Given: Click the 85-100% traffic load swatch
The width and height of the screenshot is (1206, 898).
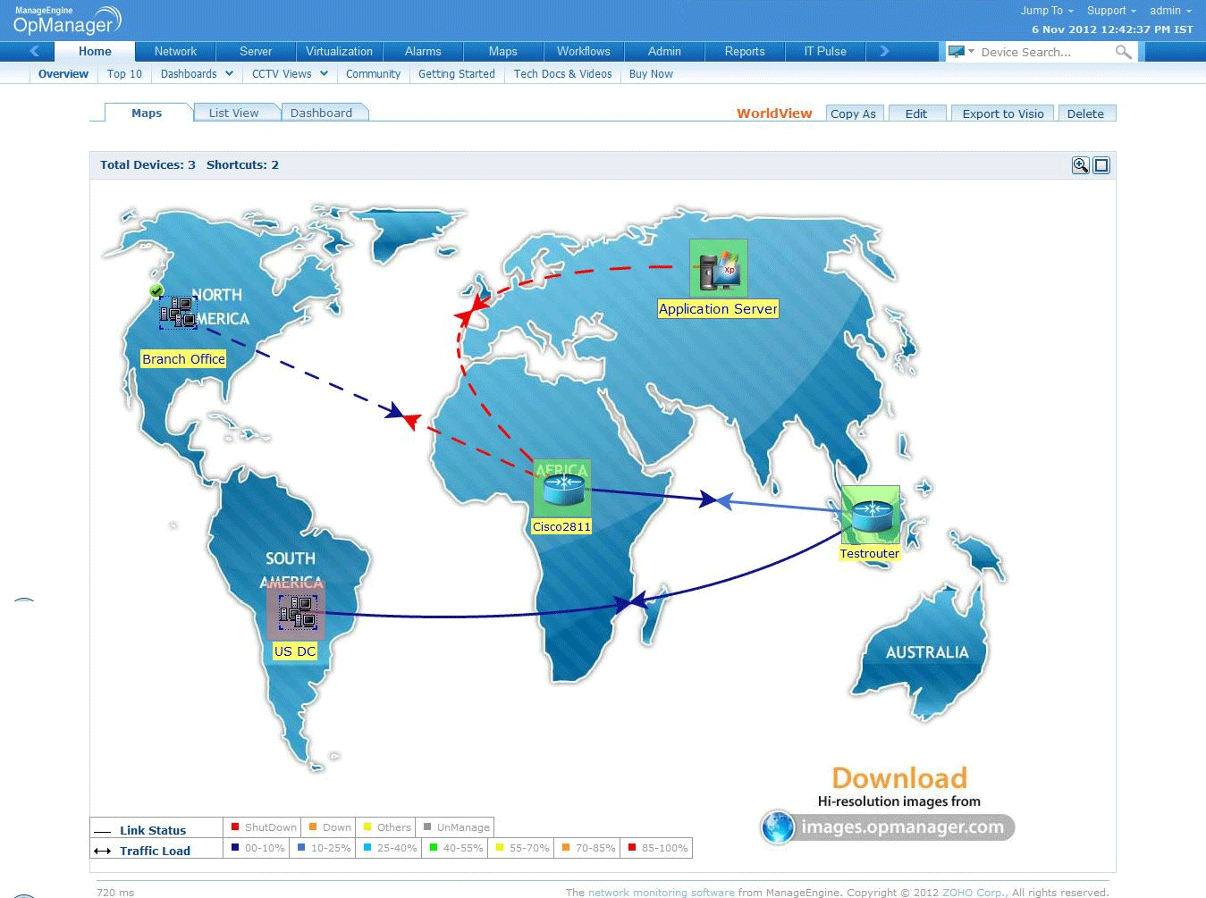Looking at the screenshot, I should (632, 848).
